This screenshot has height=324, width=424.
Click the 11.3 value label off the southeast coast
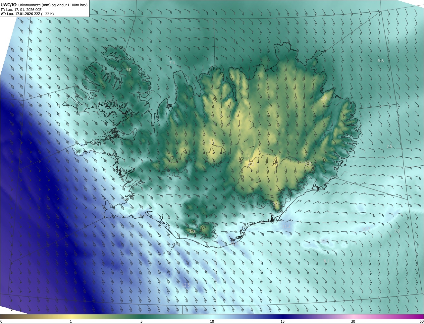[x=287, y=226]
